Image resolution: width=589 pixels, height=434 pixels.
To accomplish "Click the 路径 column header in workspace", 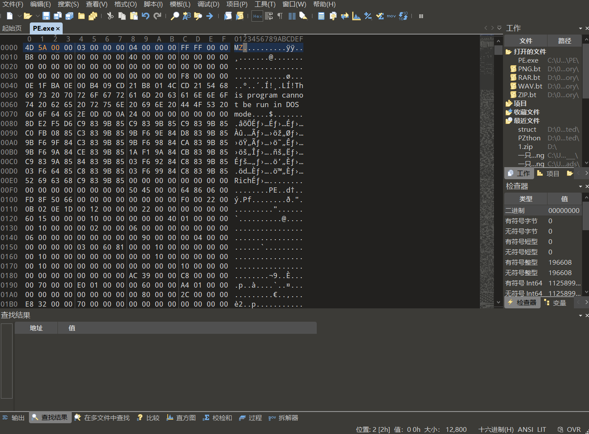I will tap(564, 41).
